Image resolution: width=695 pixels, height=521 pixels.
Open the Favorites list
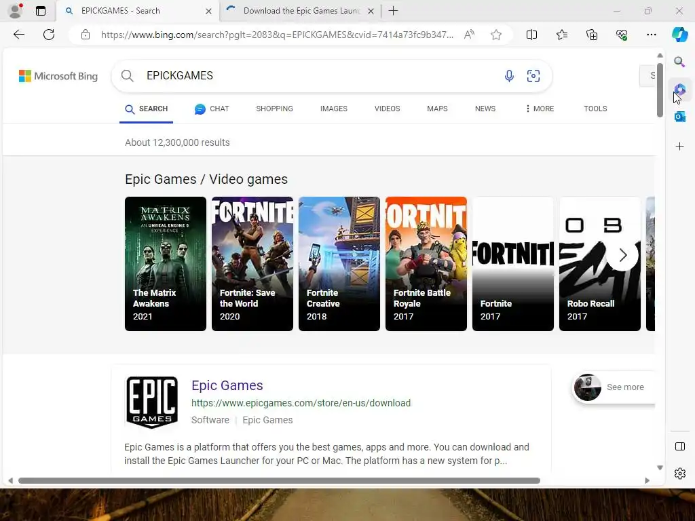pyautogui.click(x=561, y=35)
